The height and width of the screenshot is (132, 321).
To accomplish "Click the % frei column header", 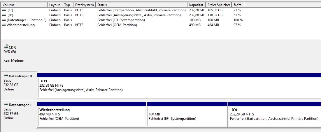I will click(238, 5).
